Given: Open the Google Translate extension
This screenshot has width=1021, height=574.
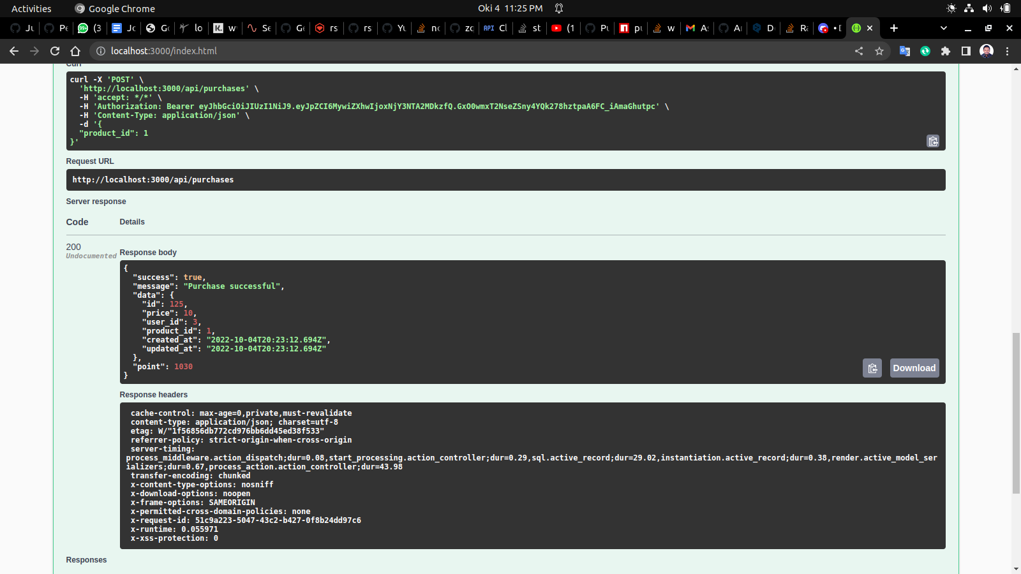Looking at the screenshot, I should click(x=905, y=51).
